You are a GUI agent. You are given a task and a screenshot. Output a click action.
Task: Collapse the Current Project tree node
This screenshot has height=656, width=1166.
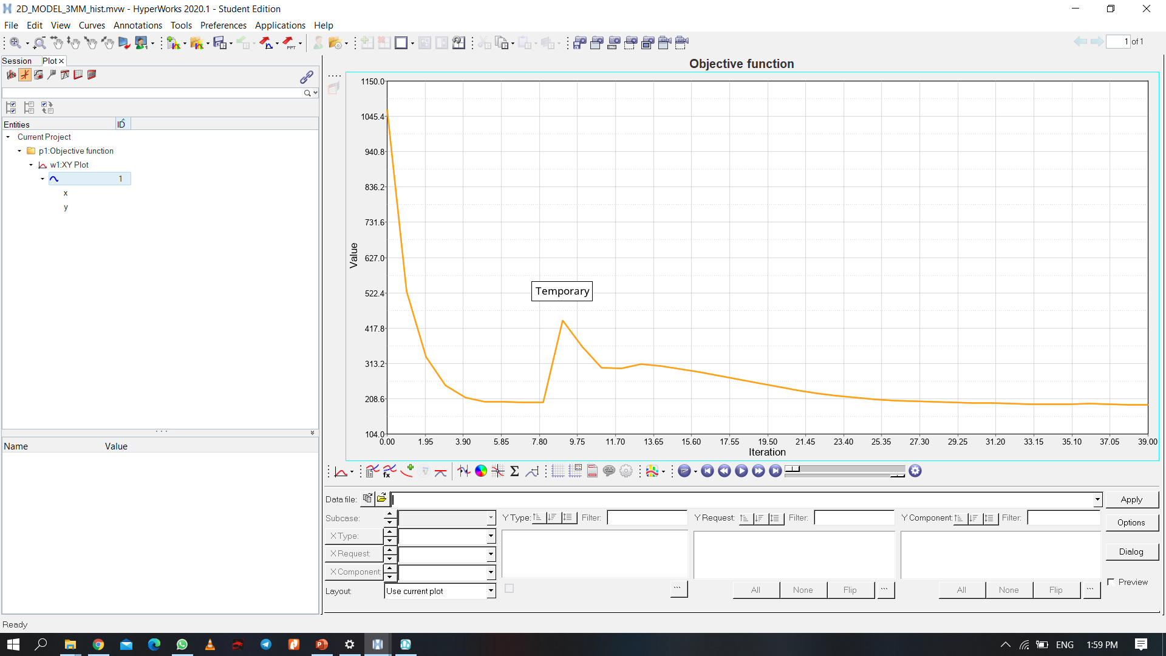coord(8,137)
